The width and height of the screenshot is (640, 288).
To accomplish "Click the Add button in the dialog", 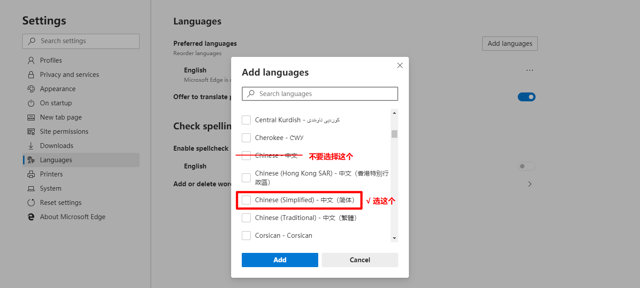I will (280, 260).
